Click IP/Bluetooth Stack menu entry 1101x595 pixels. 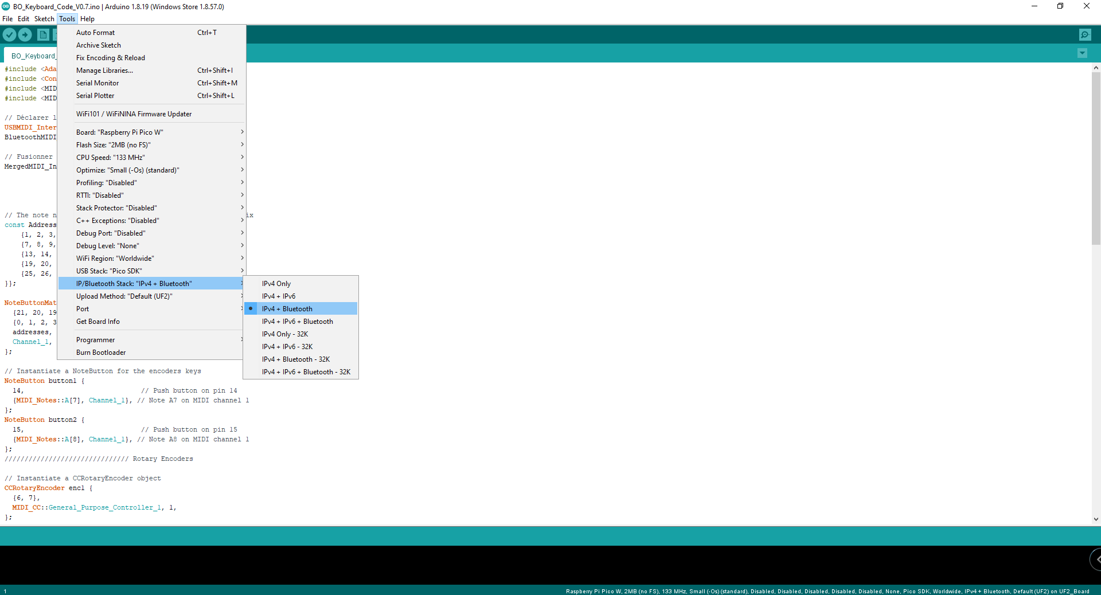pos(152,284)
